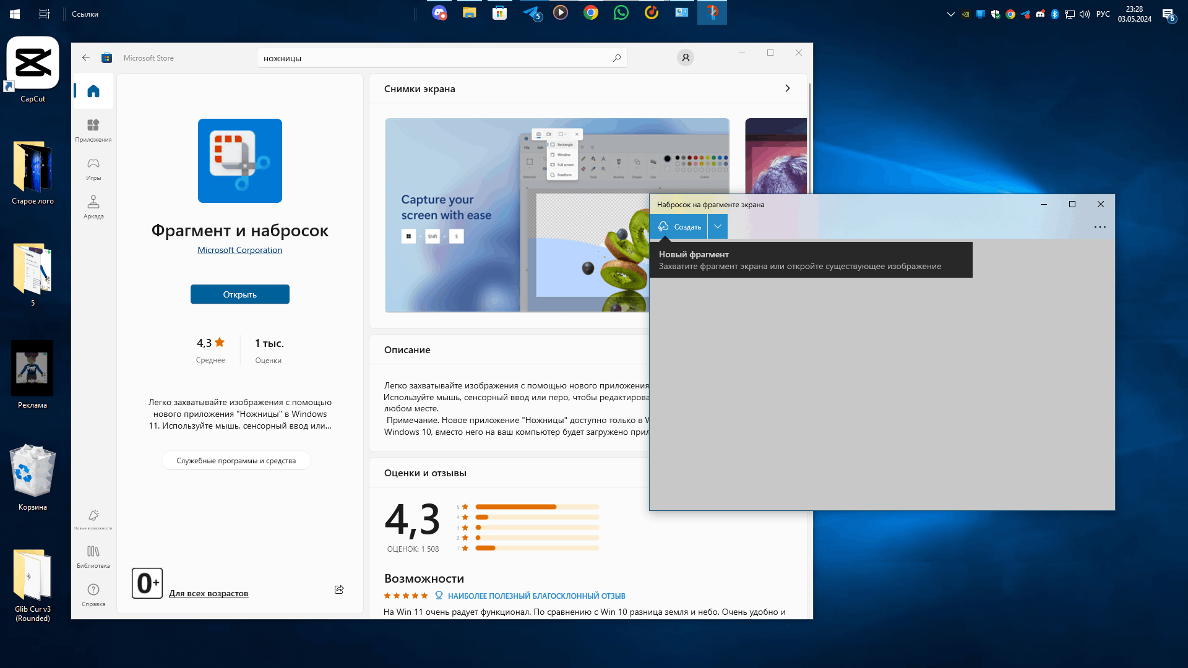
Task: Open the Для всех возрастов rating link
Action: (x=209, y=593)
